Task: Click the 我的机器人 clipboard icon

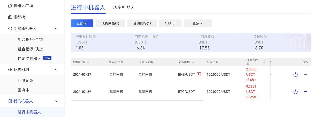Action: 10,101
